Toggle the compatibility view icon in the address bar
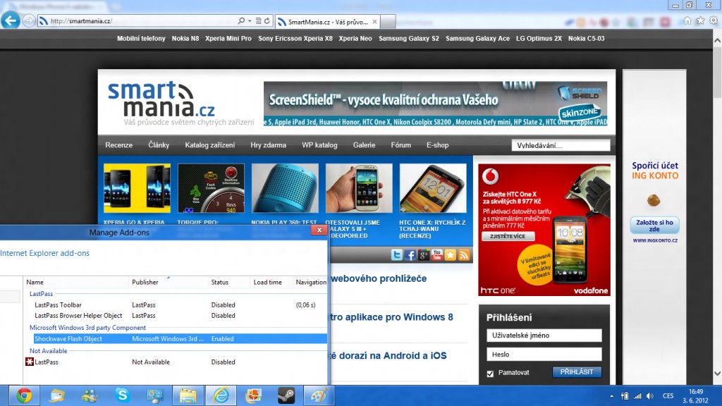This screenshot has width=722, height=406. [x=258, y=20]
